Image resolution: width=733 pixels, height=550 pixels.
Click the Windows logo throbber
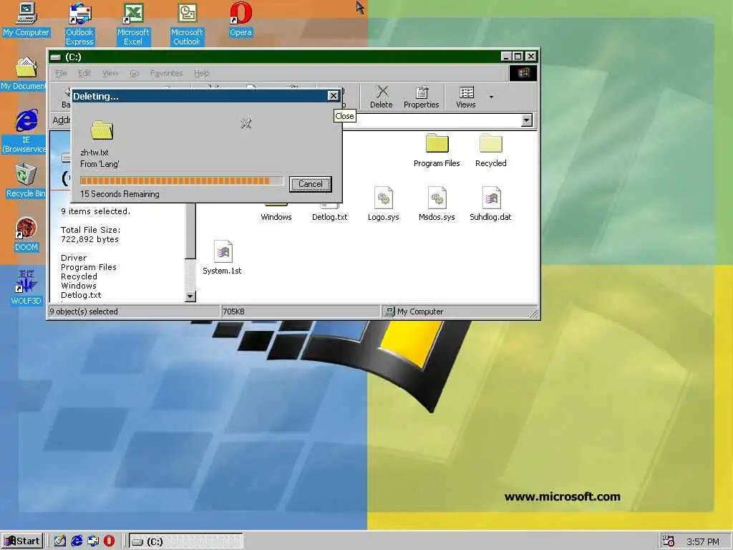(523, 73)
